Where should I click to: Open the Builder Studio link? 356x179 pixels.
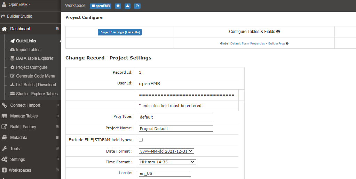(x=19, y=16)
